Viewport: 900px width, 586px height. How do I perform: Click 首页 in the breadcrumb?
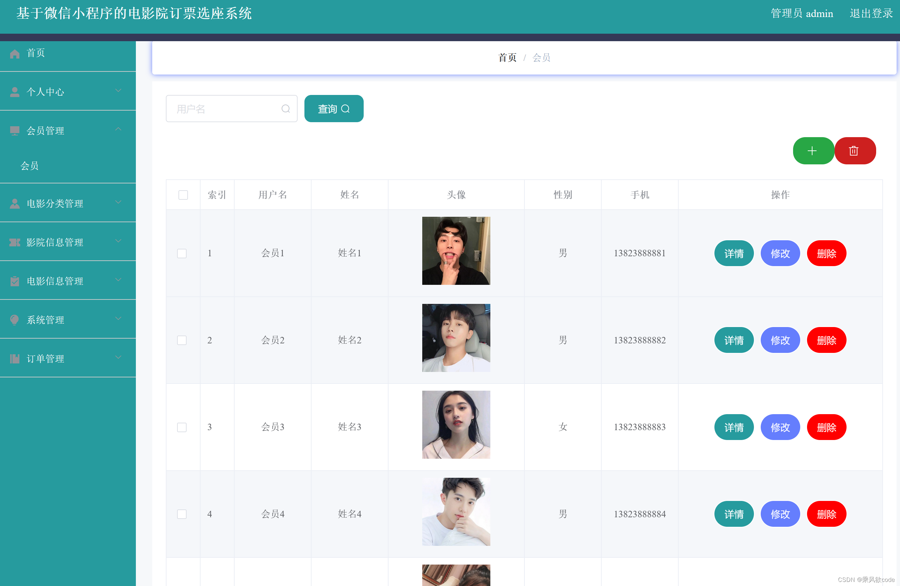(507, 58)
